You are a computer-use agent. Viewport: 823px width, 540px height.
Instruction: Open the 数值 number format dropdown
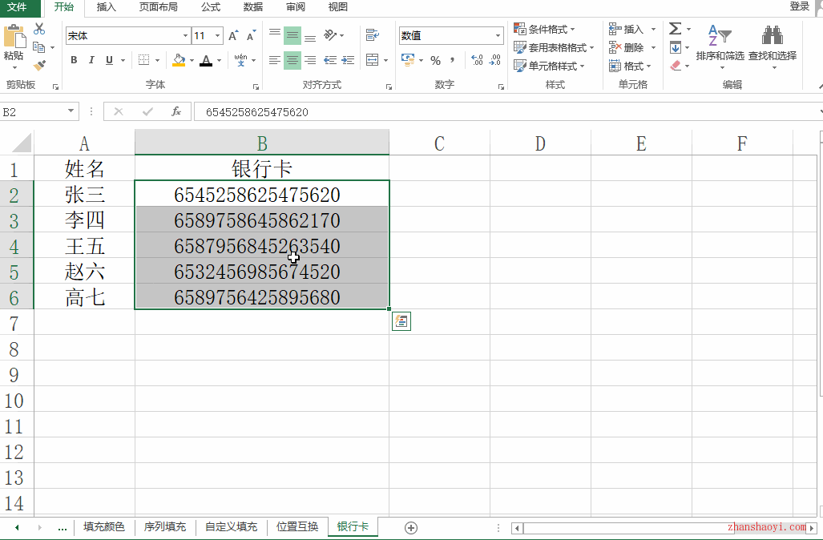(498, 36)
